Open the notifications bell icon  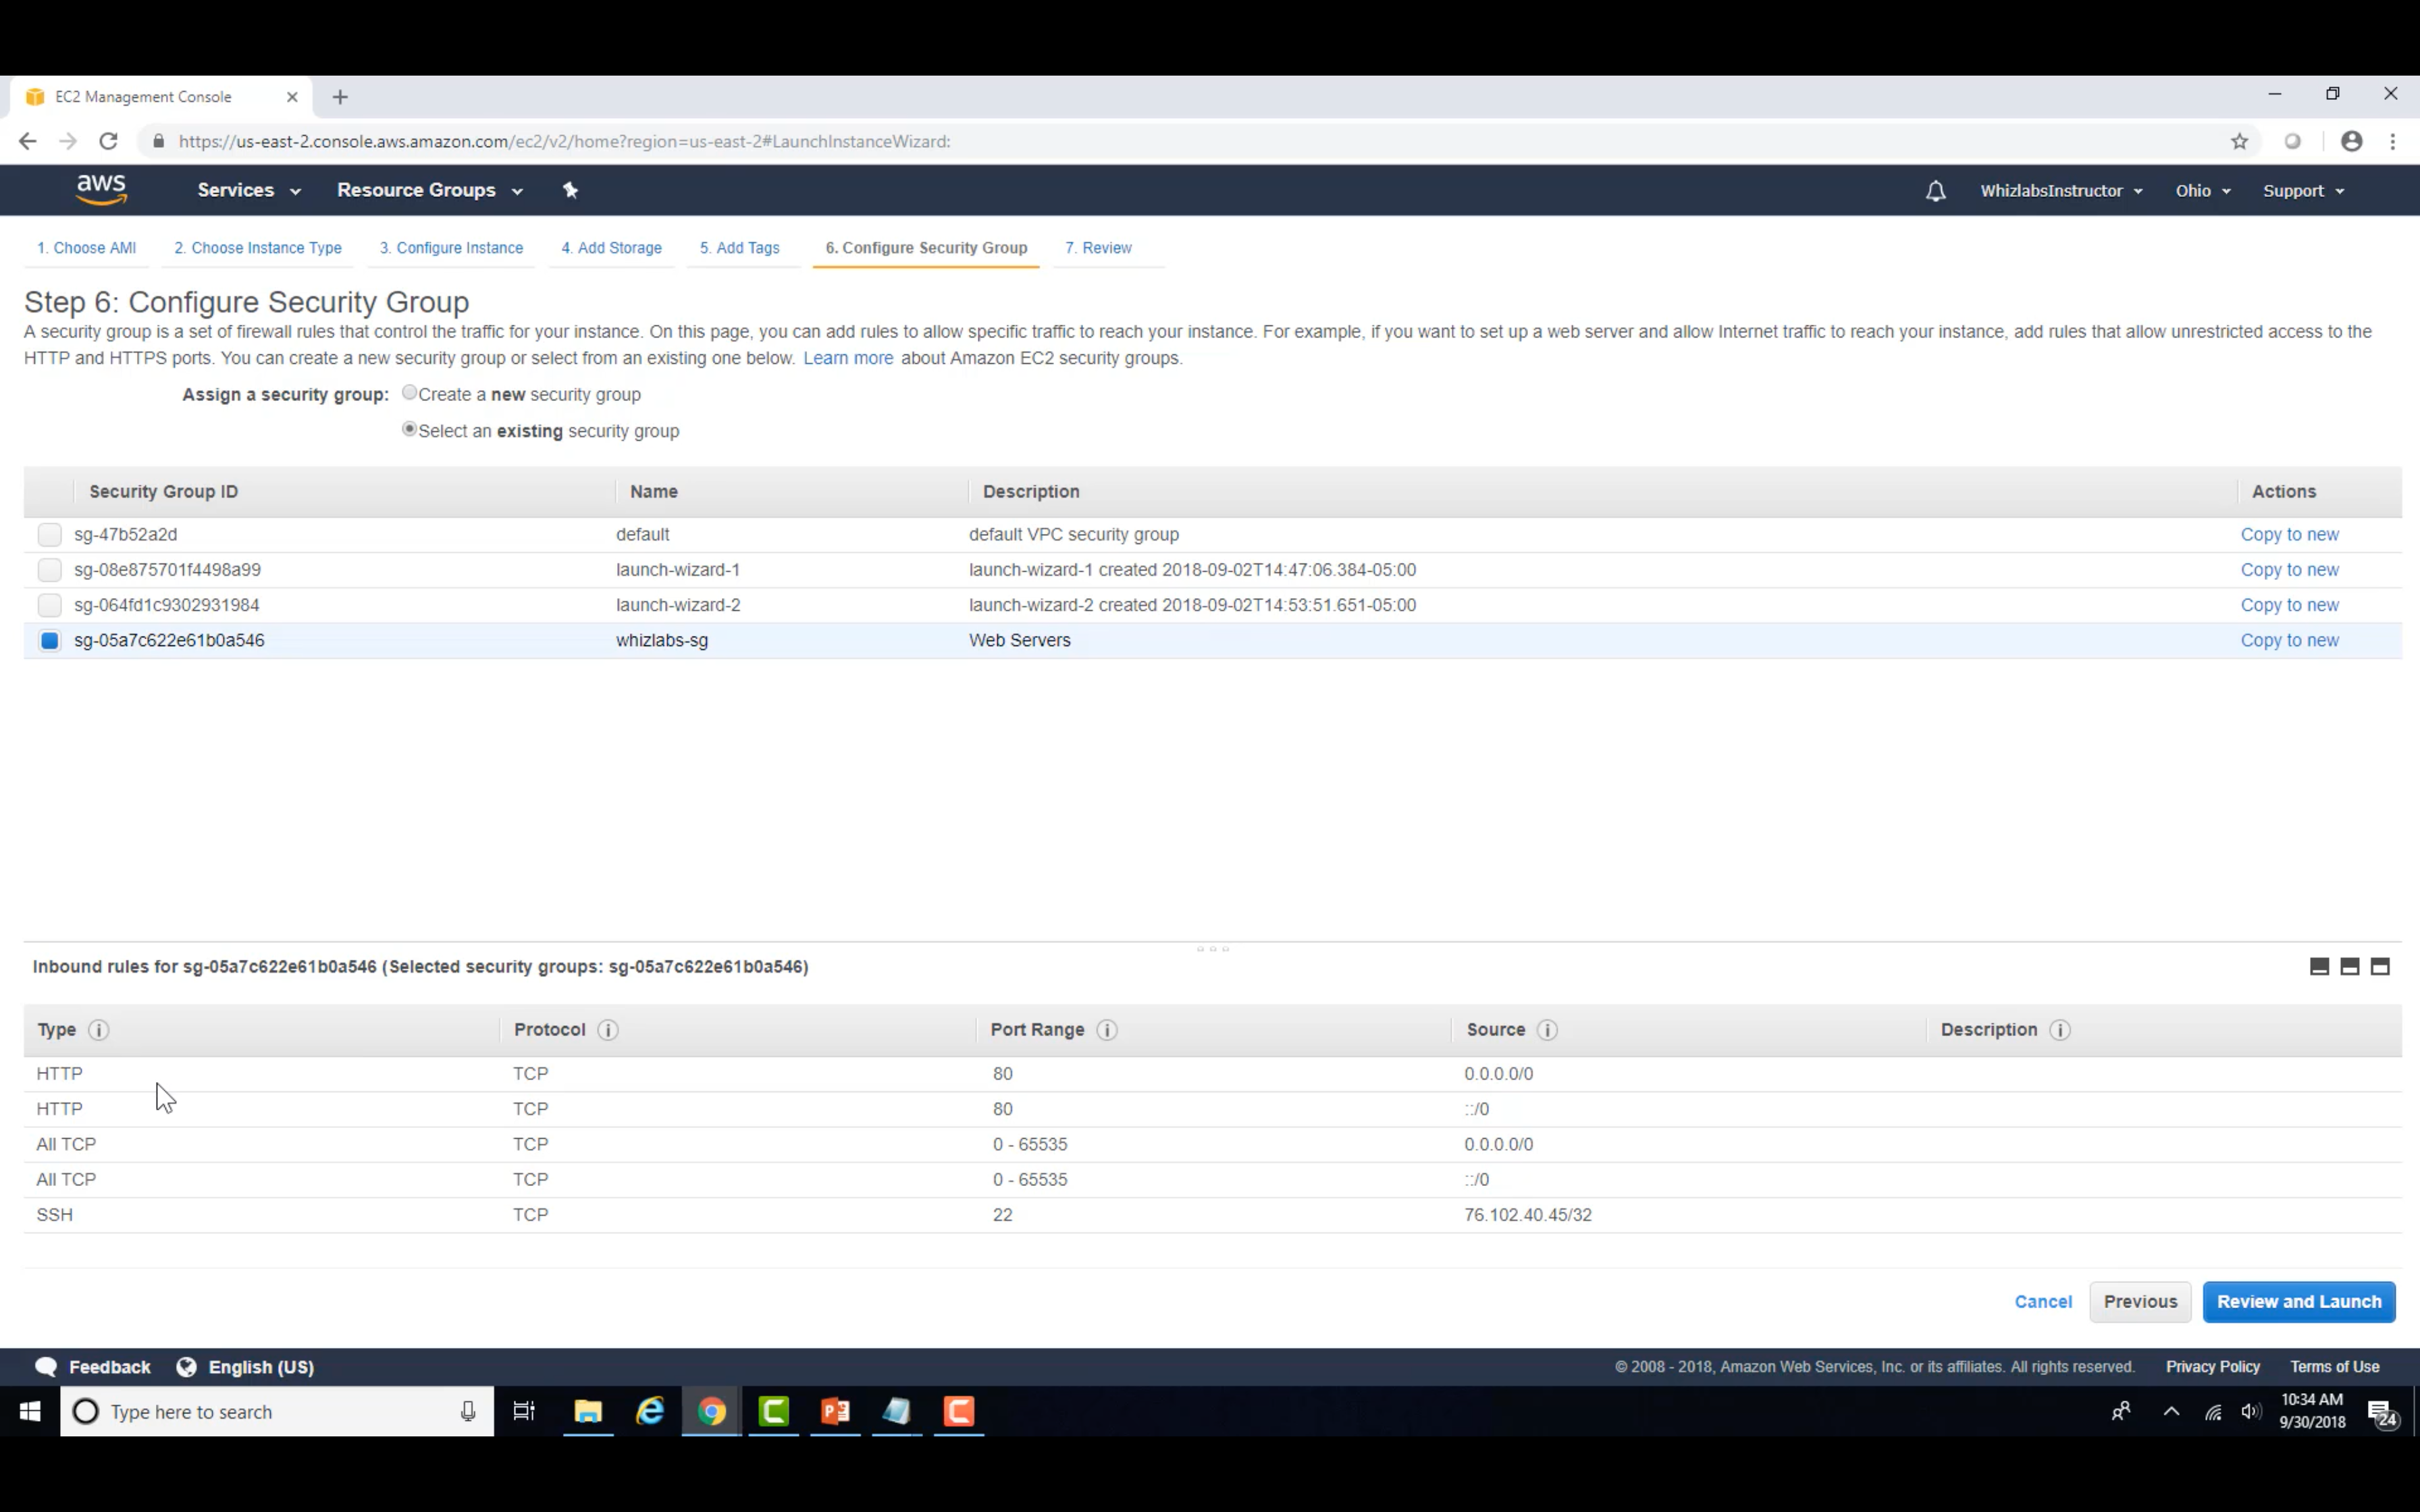click(1935, 191)
